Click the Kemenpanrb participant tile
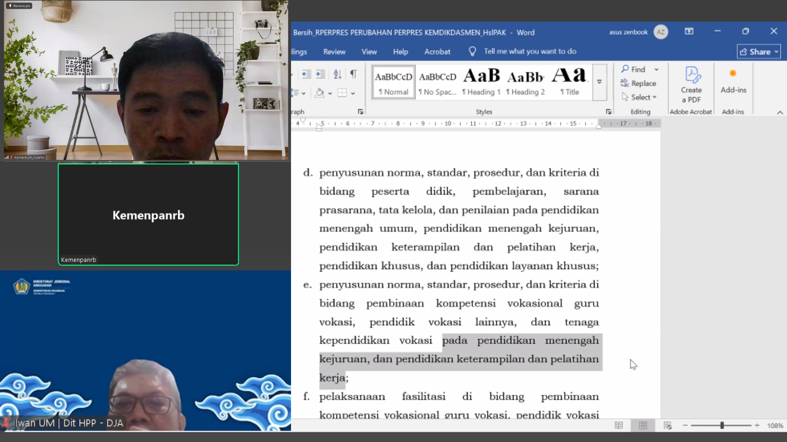Viewport: 787px width, 442px height. pos(148,214)
